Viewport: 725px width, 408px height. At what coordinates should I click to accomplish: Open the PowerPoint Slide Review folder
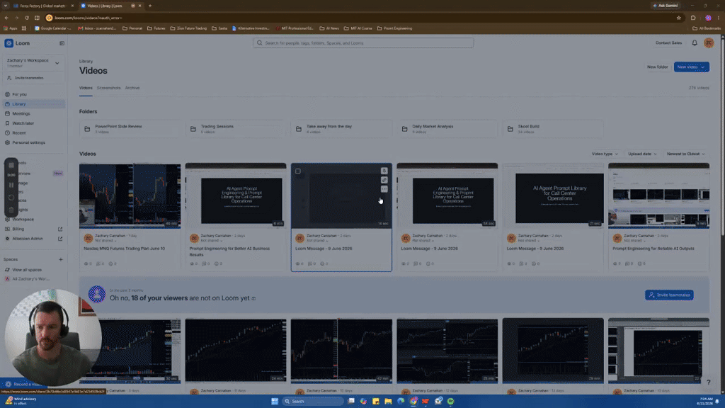[x=130, y=129]
